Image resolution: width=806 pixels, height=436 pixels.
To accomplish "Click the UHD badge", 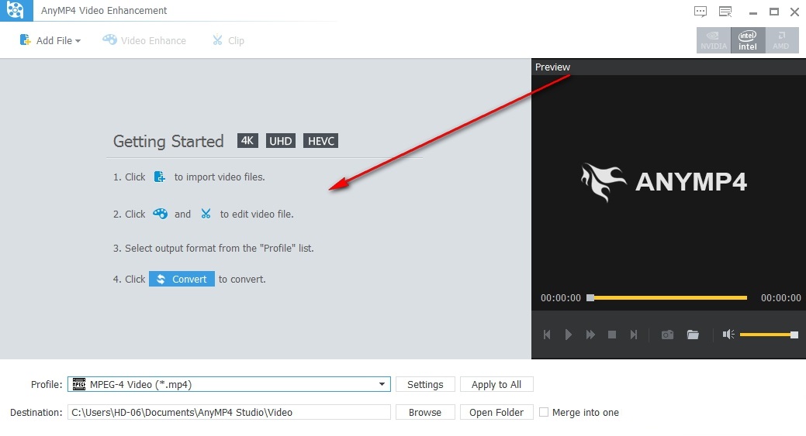I will pyautogui.click(x=281, y=140).
